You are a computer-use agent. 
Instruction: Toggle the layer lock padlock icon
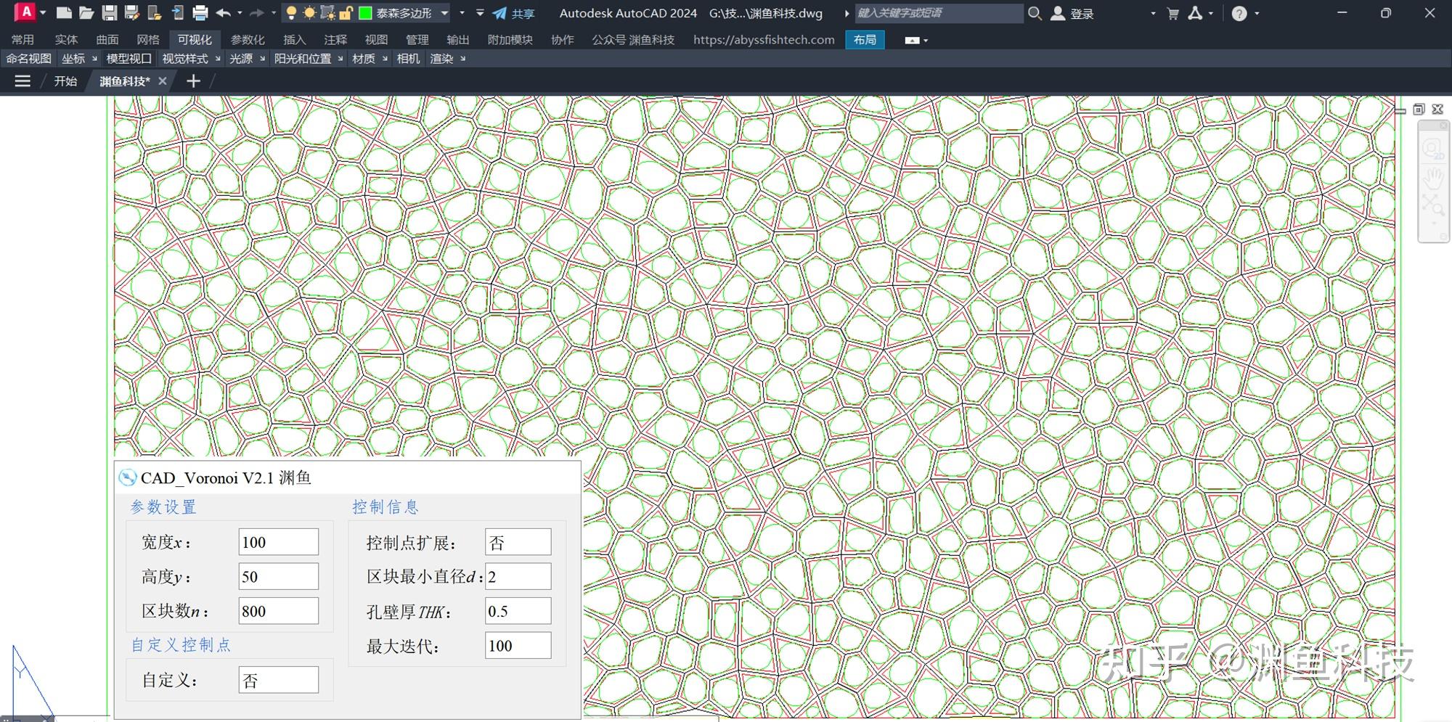tap(345, 12)
